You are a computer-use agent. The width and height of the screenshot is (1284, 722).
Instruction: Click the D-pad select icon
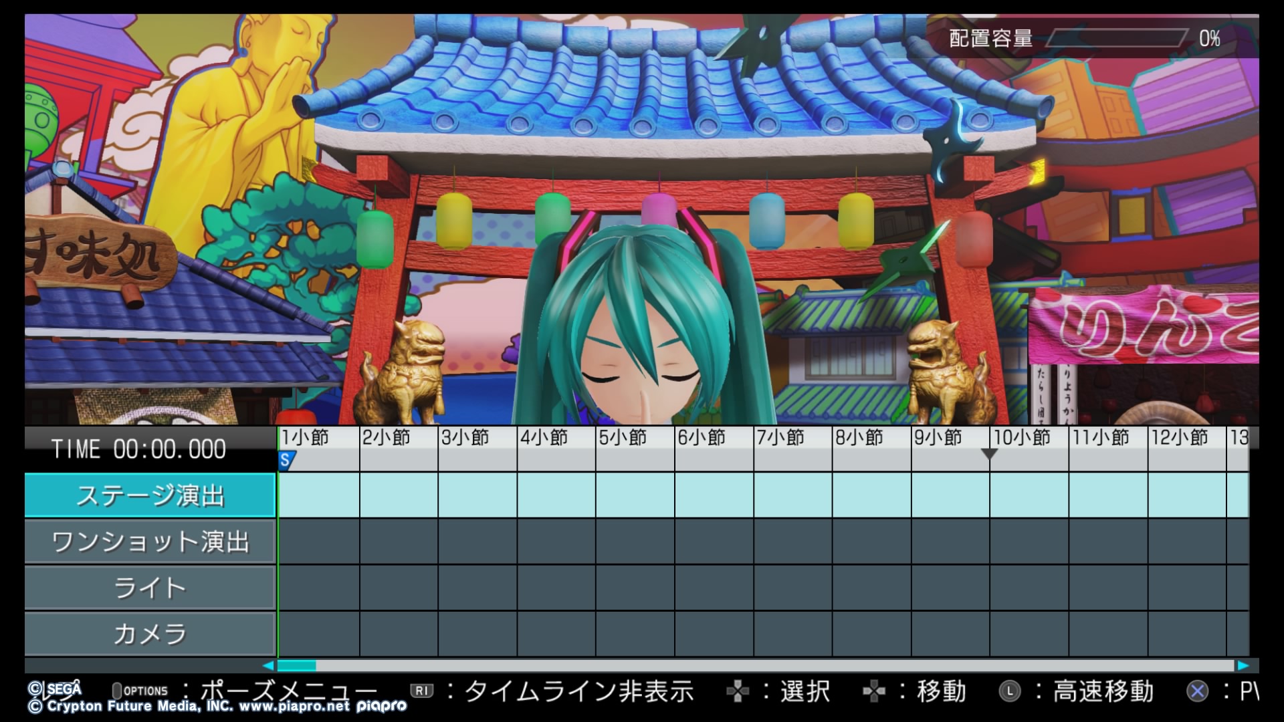coord(738,692)
